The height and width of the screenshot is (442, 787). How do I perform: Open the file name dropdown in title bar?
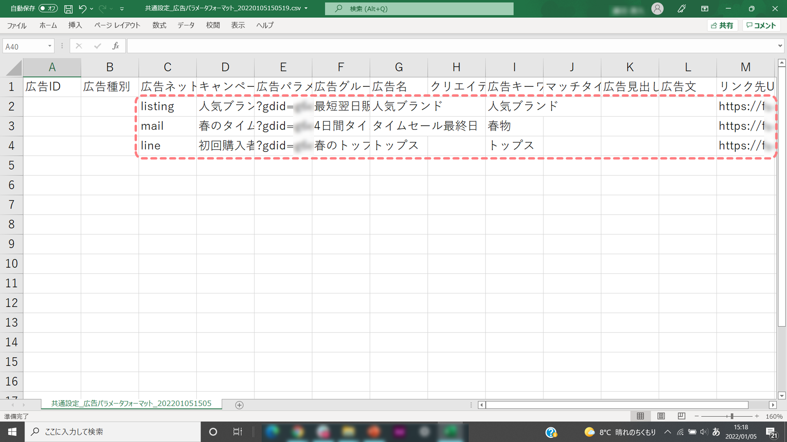[x=306, y=8]
